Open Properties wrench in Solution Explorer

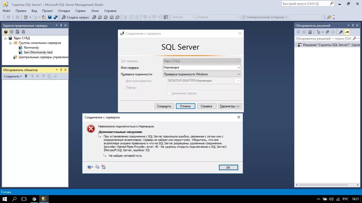(341, 32)
